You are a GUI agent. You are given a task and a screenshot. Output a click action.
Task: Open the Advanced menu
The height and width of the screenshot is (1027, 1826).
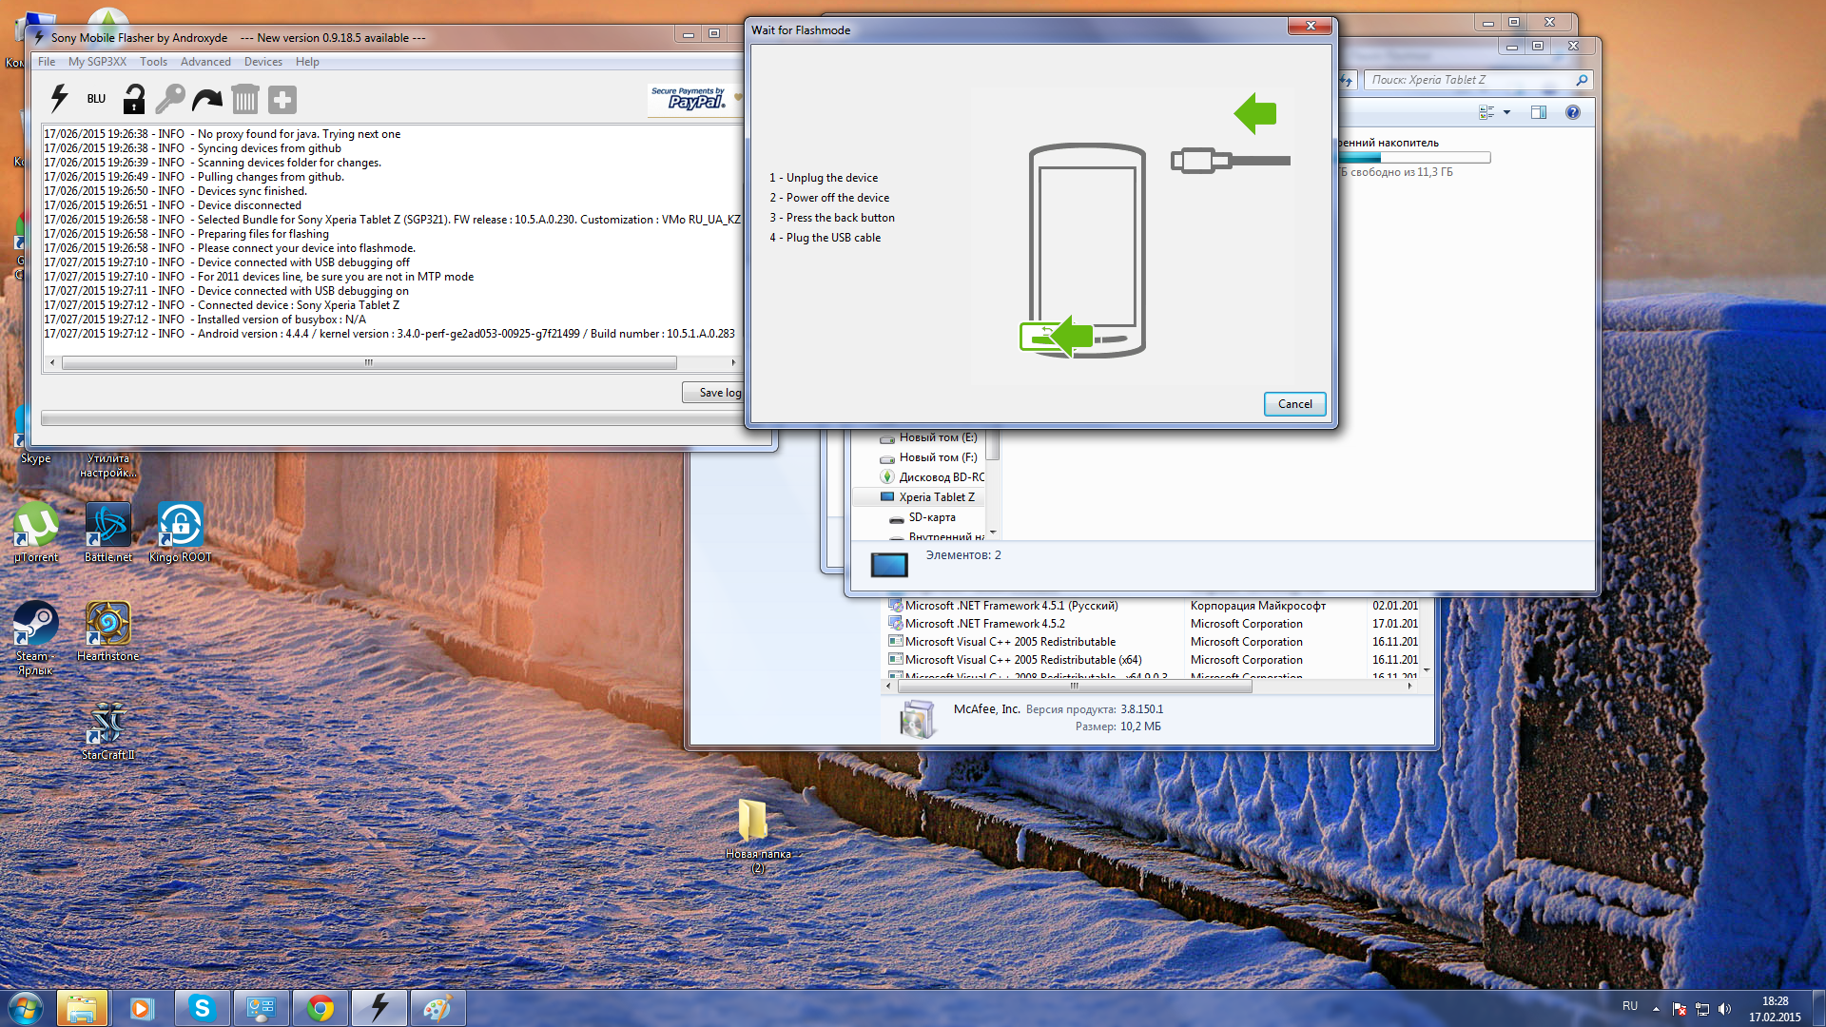click(205, 62)
